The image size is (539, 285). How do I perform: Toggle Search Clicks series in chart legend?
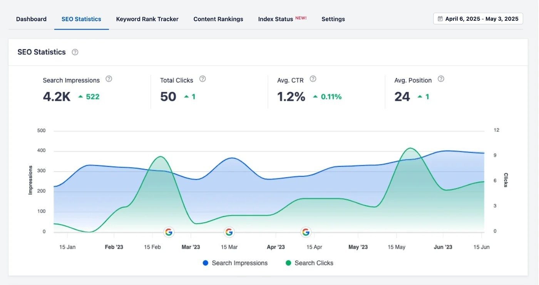314,263
